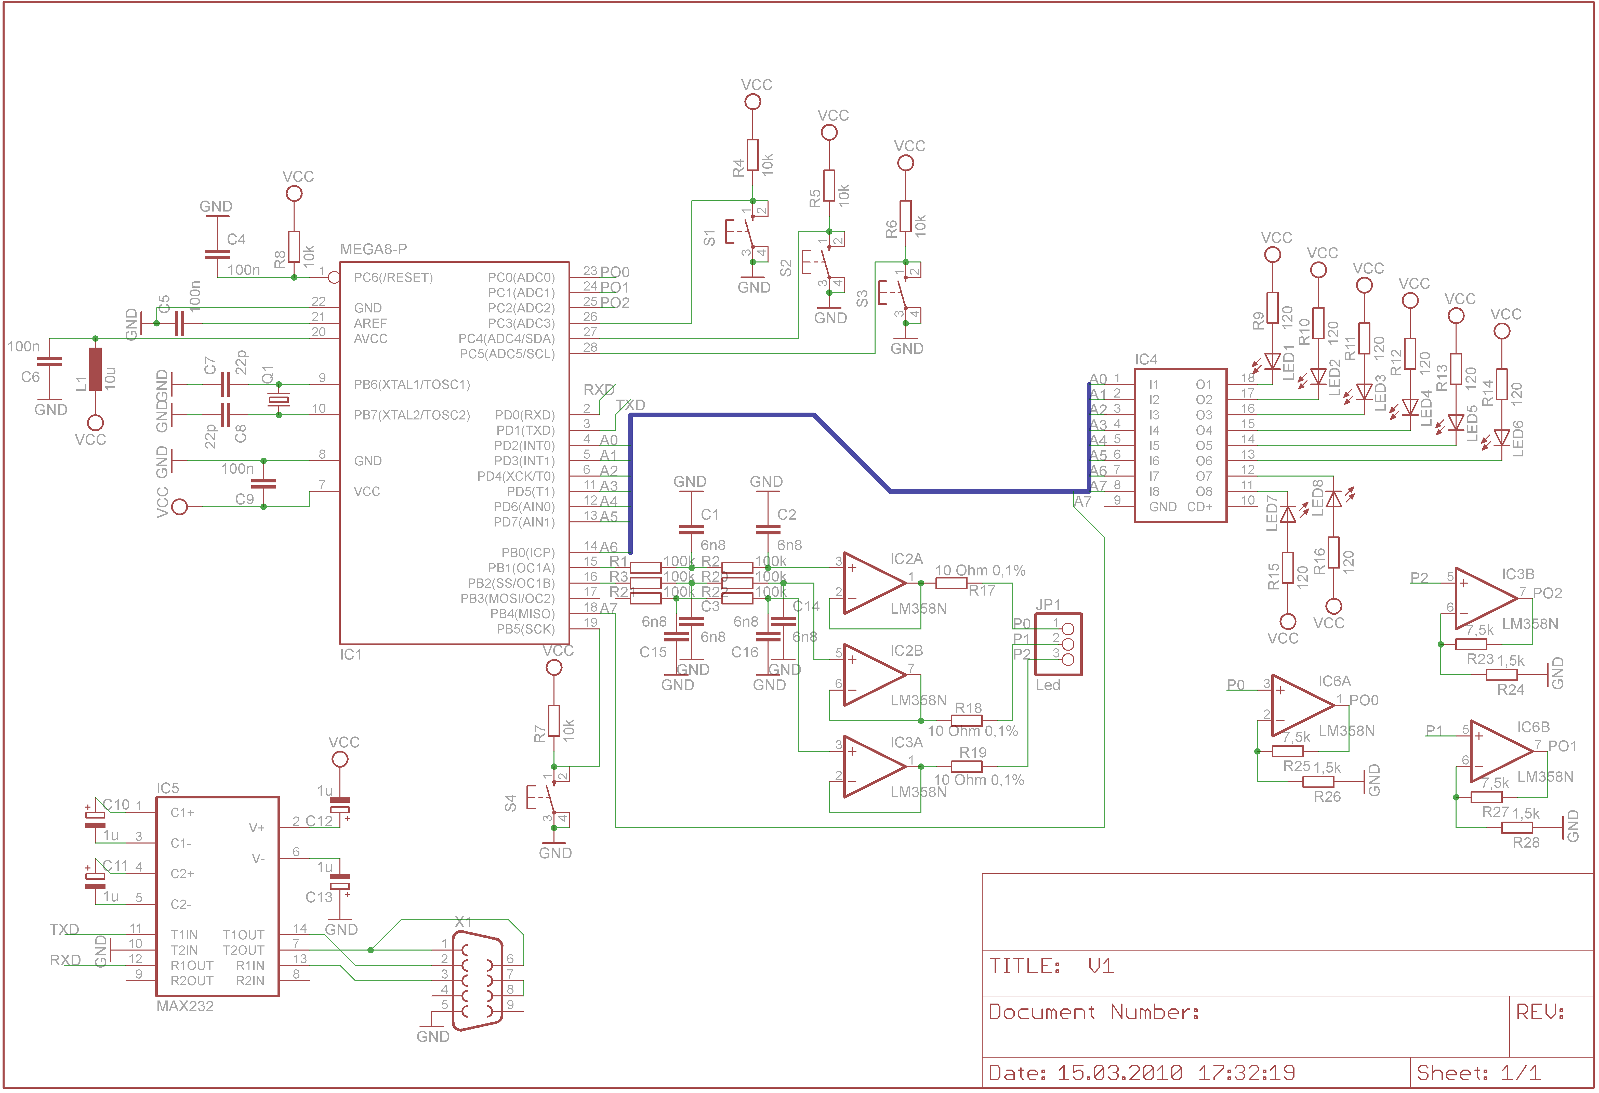Image resolution: width=1599 pixels, height=1093 pixels.
Task: Click the LED7 diode symbol
Action: point(1288,514)
